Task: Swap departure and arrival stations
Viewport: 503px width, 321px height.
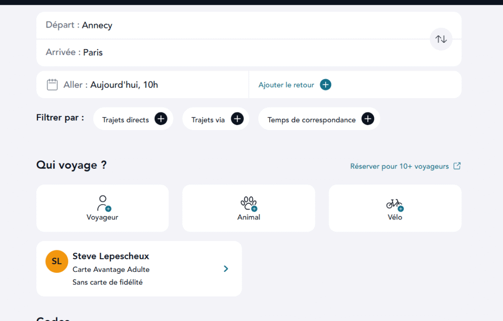Action: (x=441, y=39)
